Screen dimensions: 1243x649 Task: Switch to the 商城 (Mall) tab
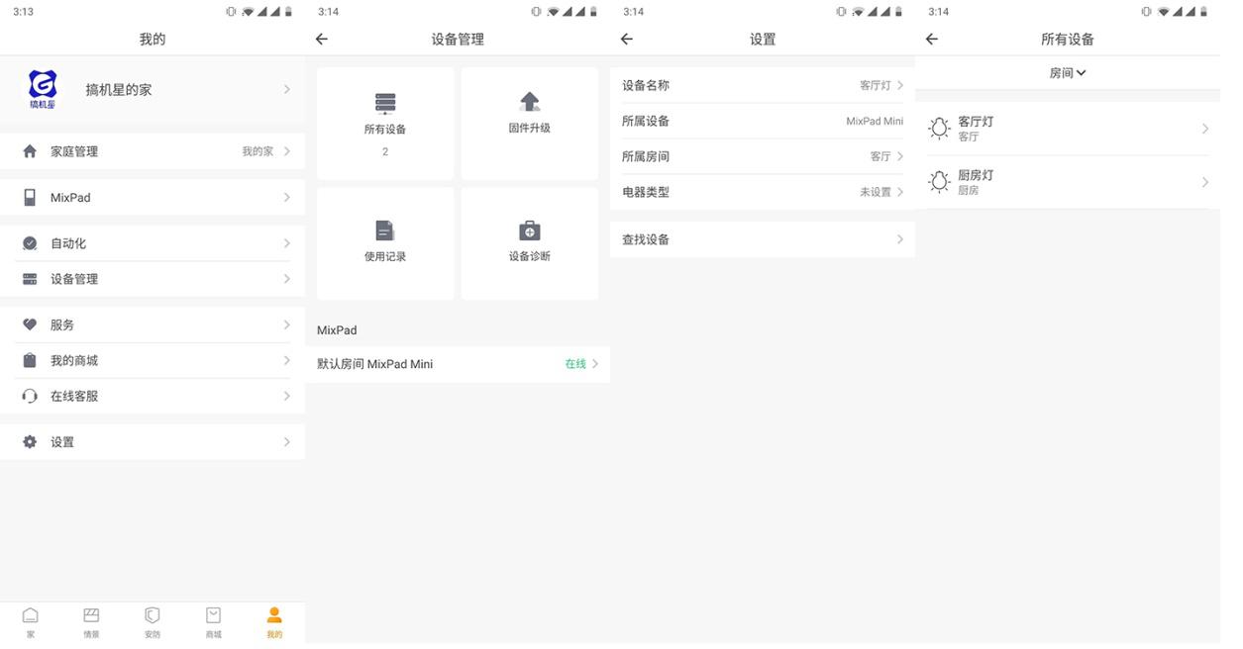coord(213,621)
